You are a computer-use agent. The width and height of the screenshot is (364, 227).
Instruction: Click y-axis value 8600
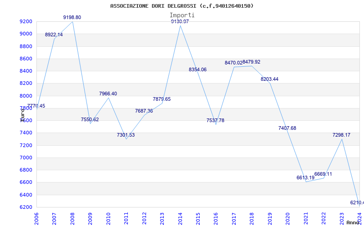coord(26,59)
